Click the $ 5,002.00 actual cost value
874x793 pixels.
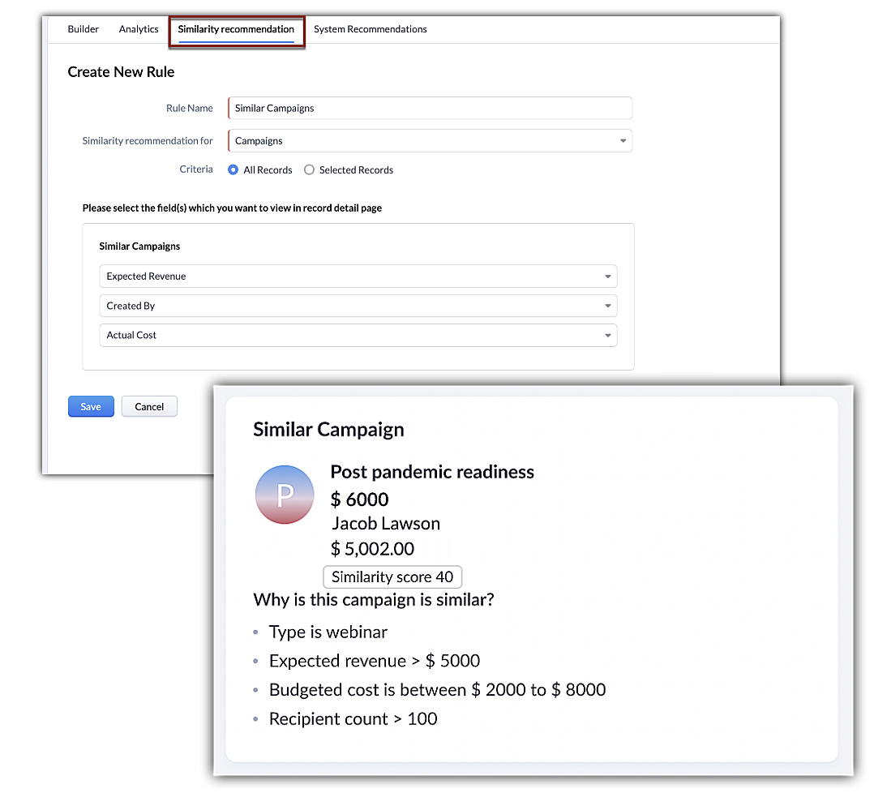372,549
